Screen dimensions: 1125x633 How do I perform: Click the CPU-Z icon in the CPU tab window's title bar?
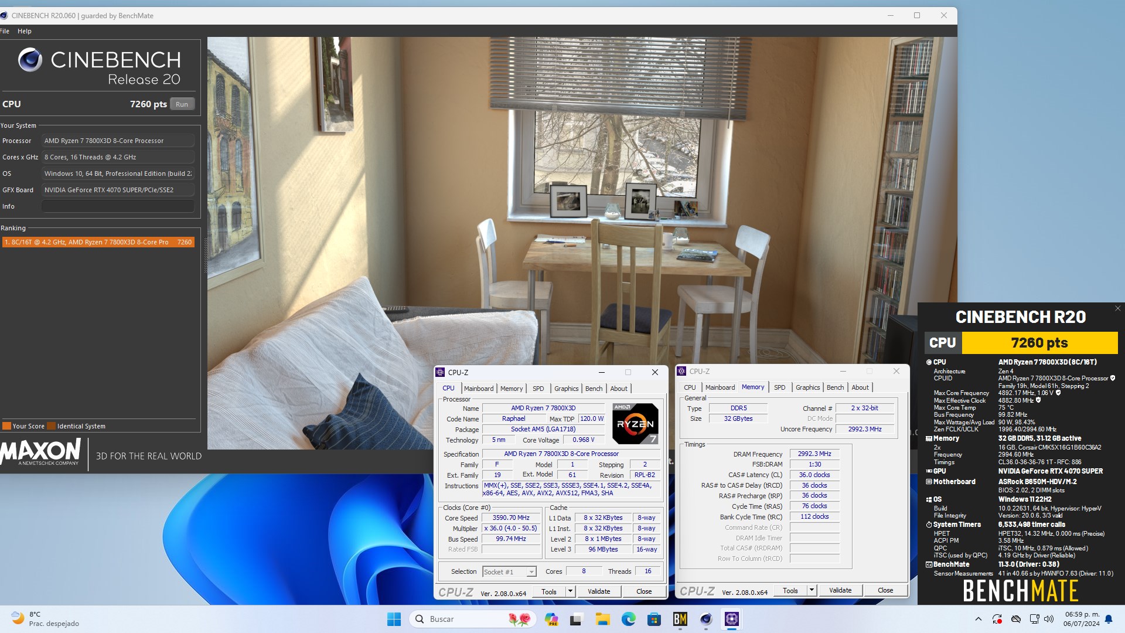click(441, 372)
